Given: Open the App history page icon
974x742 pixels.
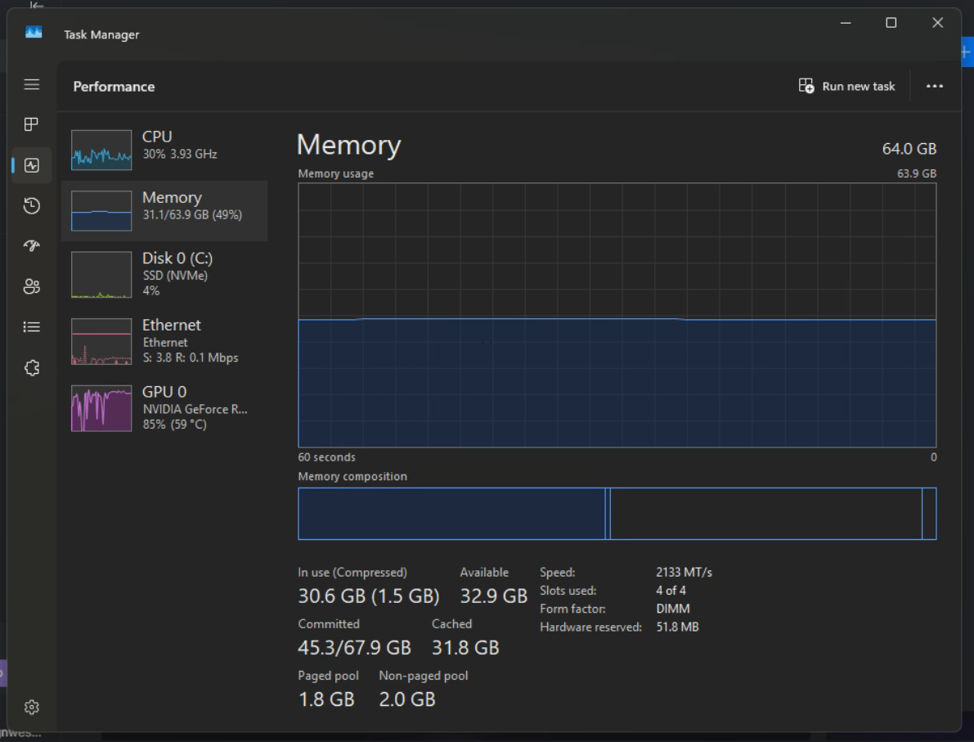Looking at the screenshot, I should click(x=32, y=205).
